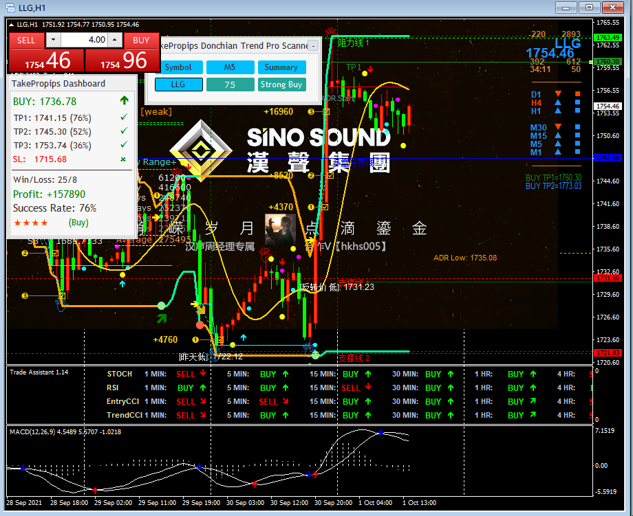Viewport: 633px width, 516px height.
Task: Minimize the LLG,H1 chart window
Action: (x=566, y=8)
